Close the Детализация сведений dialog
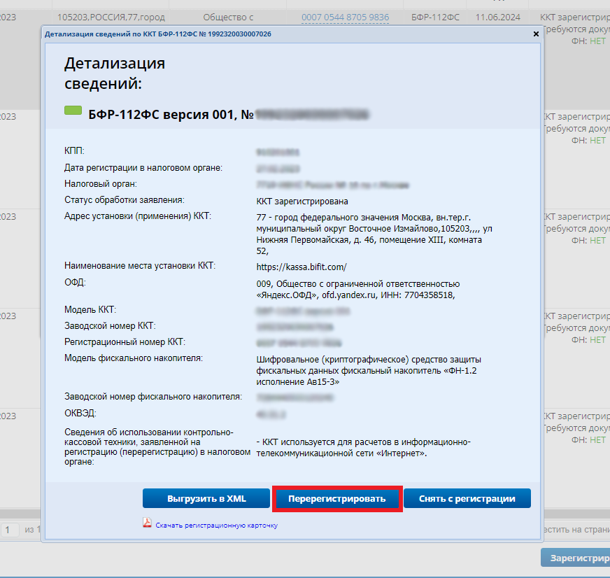The height and width of the screenshot is (578, 610). tap(536, 34)
